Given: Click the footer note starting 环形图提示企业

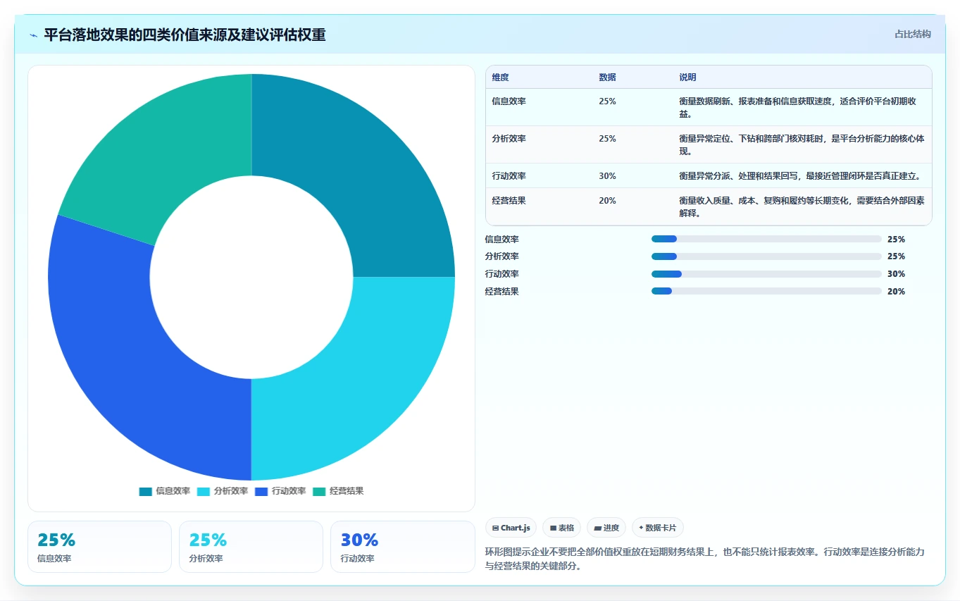Looking at the screenshot, I should pos(704,559).
